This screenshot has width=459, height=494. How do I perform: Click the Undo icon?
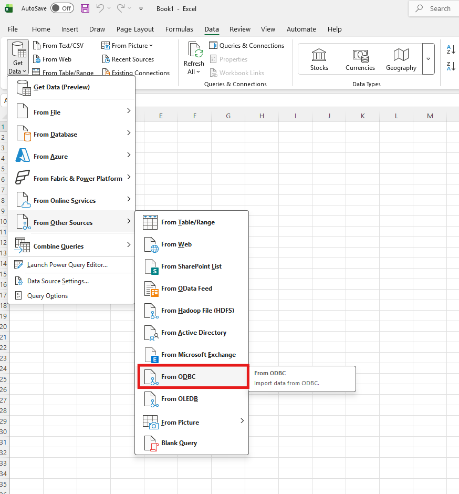(x=100, y=8)
